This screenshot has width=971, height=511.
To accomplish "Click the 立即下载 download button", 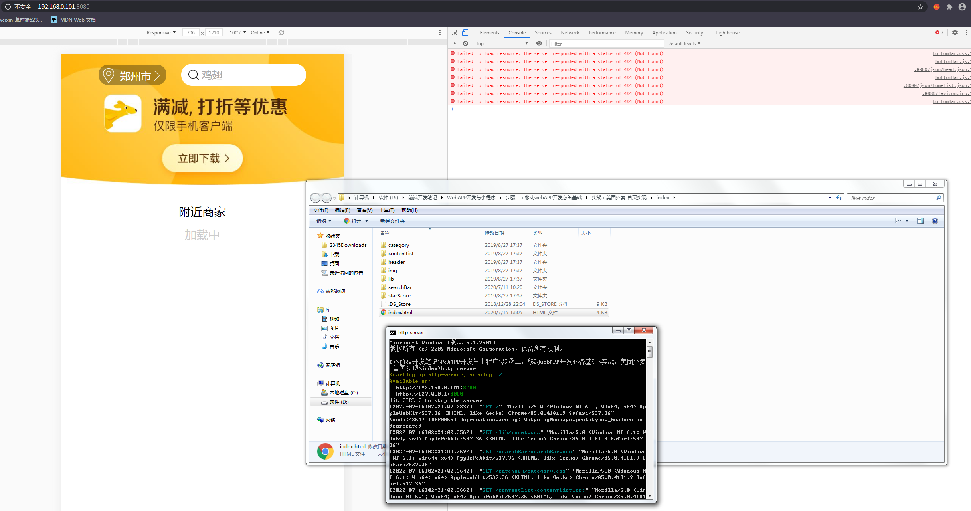I will click(202, 158).
